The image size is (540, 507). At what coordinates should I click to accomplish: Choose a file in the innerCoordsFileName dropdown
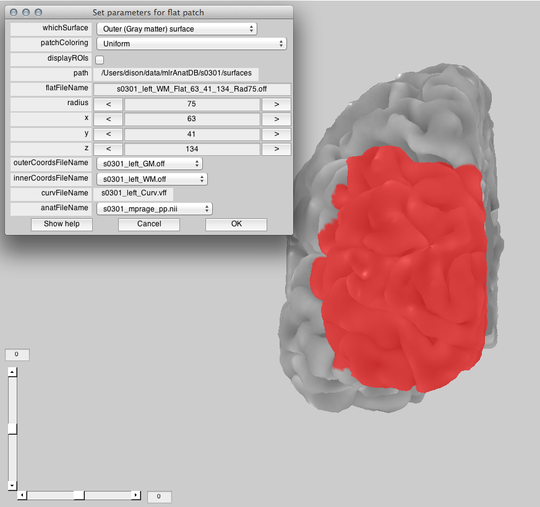(152, 179)
